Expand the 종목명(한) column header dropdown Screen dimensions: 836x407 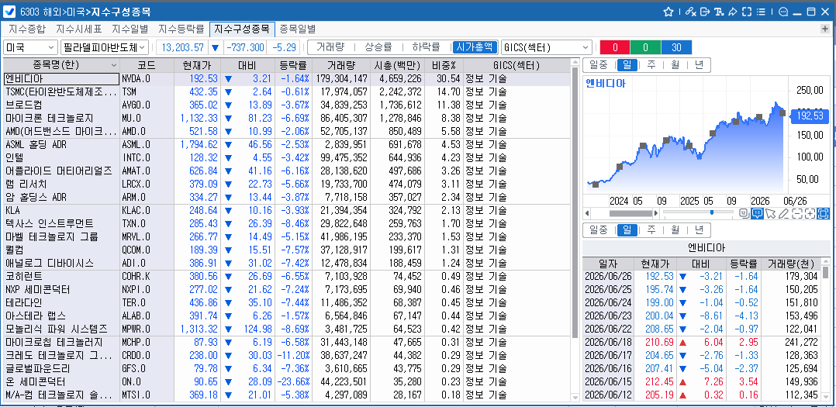[x=114, y=65]
